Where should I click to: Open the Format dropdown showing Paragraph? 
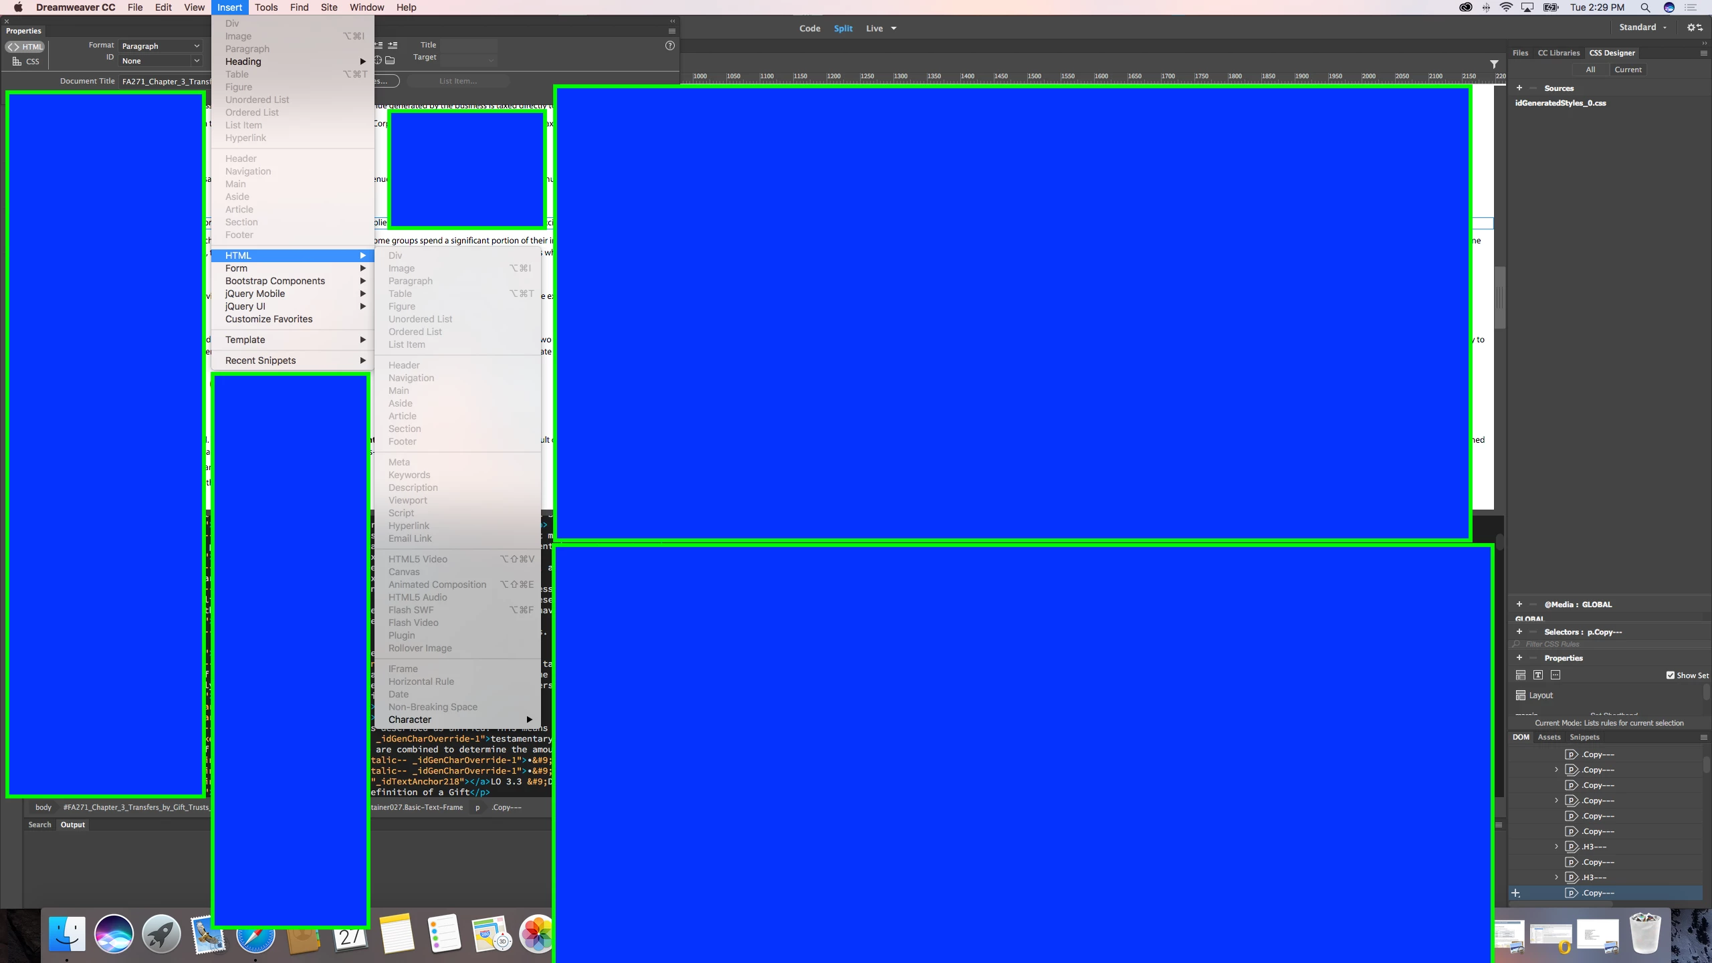pyautogui.click(x=160, y=46)
